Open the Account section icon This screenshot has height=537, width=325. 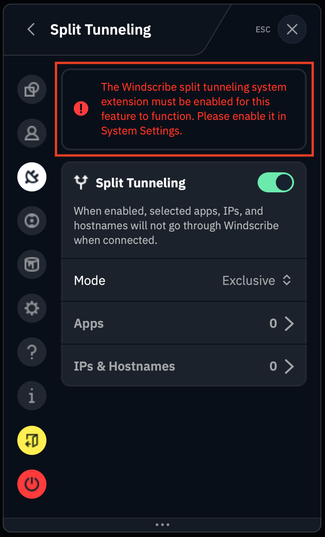tap(31, 133)
